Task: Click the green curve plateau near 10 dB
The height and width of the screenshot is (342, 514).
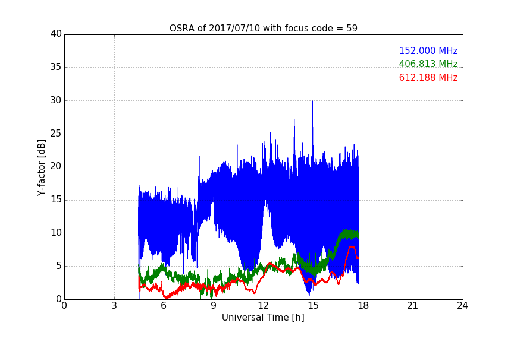Action: click(349, 234)
